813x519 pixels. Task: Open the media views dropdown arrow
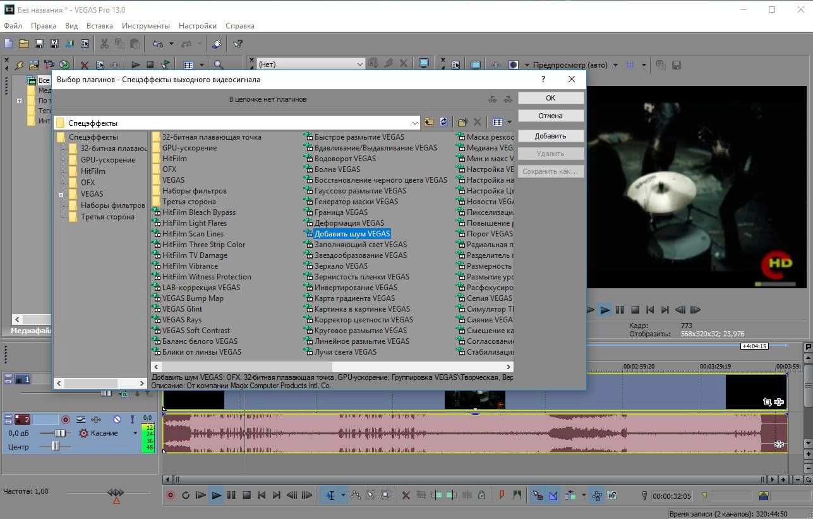[x=202, y=64]
